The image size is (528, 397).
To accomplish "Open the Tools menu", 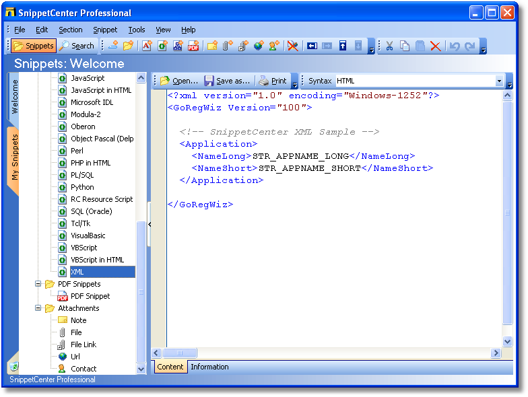I will coord(136,30).
